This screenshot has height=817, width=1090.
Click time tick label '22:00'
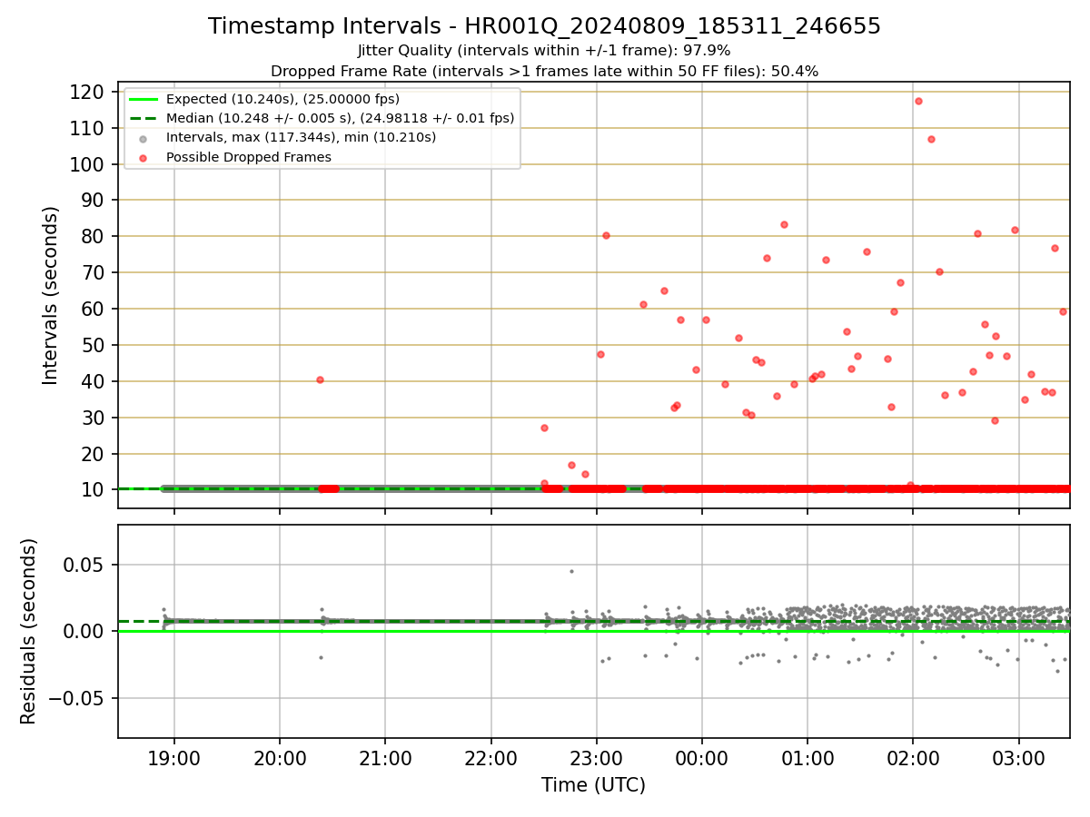coord(491,757)
